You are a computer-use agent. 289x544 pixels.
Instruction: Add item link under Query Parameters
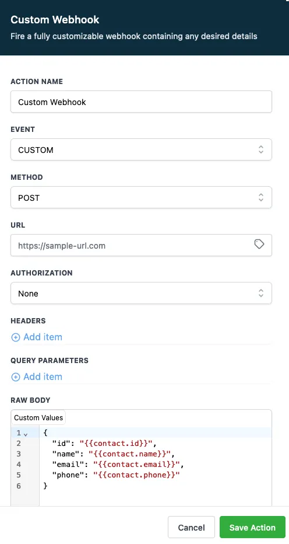[x=43, y=377]
